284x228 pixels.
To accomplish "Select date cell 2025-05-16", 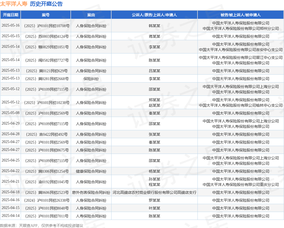I will click(11, 25).
